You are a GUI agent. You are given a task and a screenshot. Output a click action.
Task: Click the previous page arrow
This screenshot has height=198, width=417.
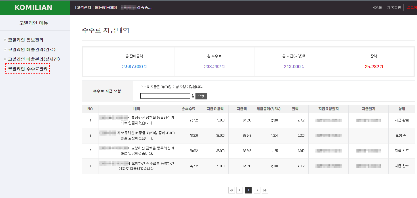click(x=240, y=190)
